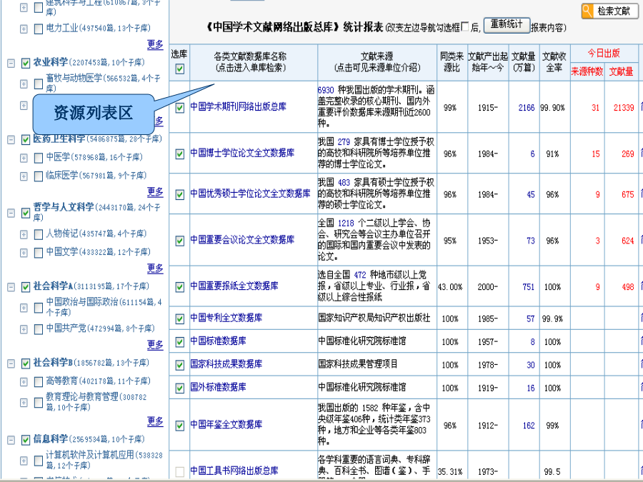643x482 pixels.
Task: Uncheck the 中国优秀硕士学位论文全文数据库 row checkbox
Action: (179, 194)
